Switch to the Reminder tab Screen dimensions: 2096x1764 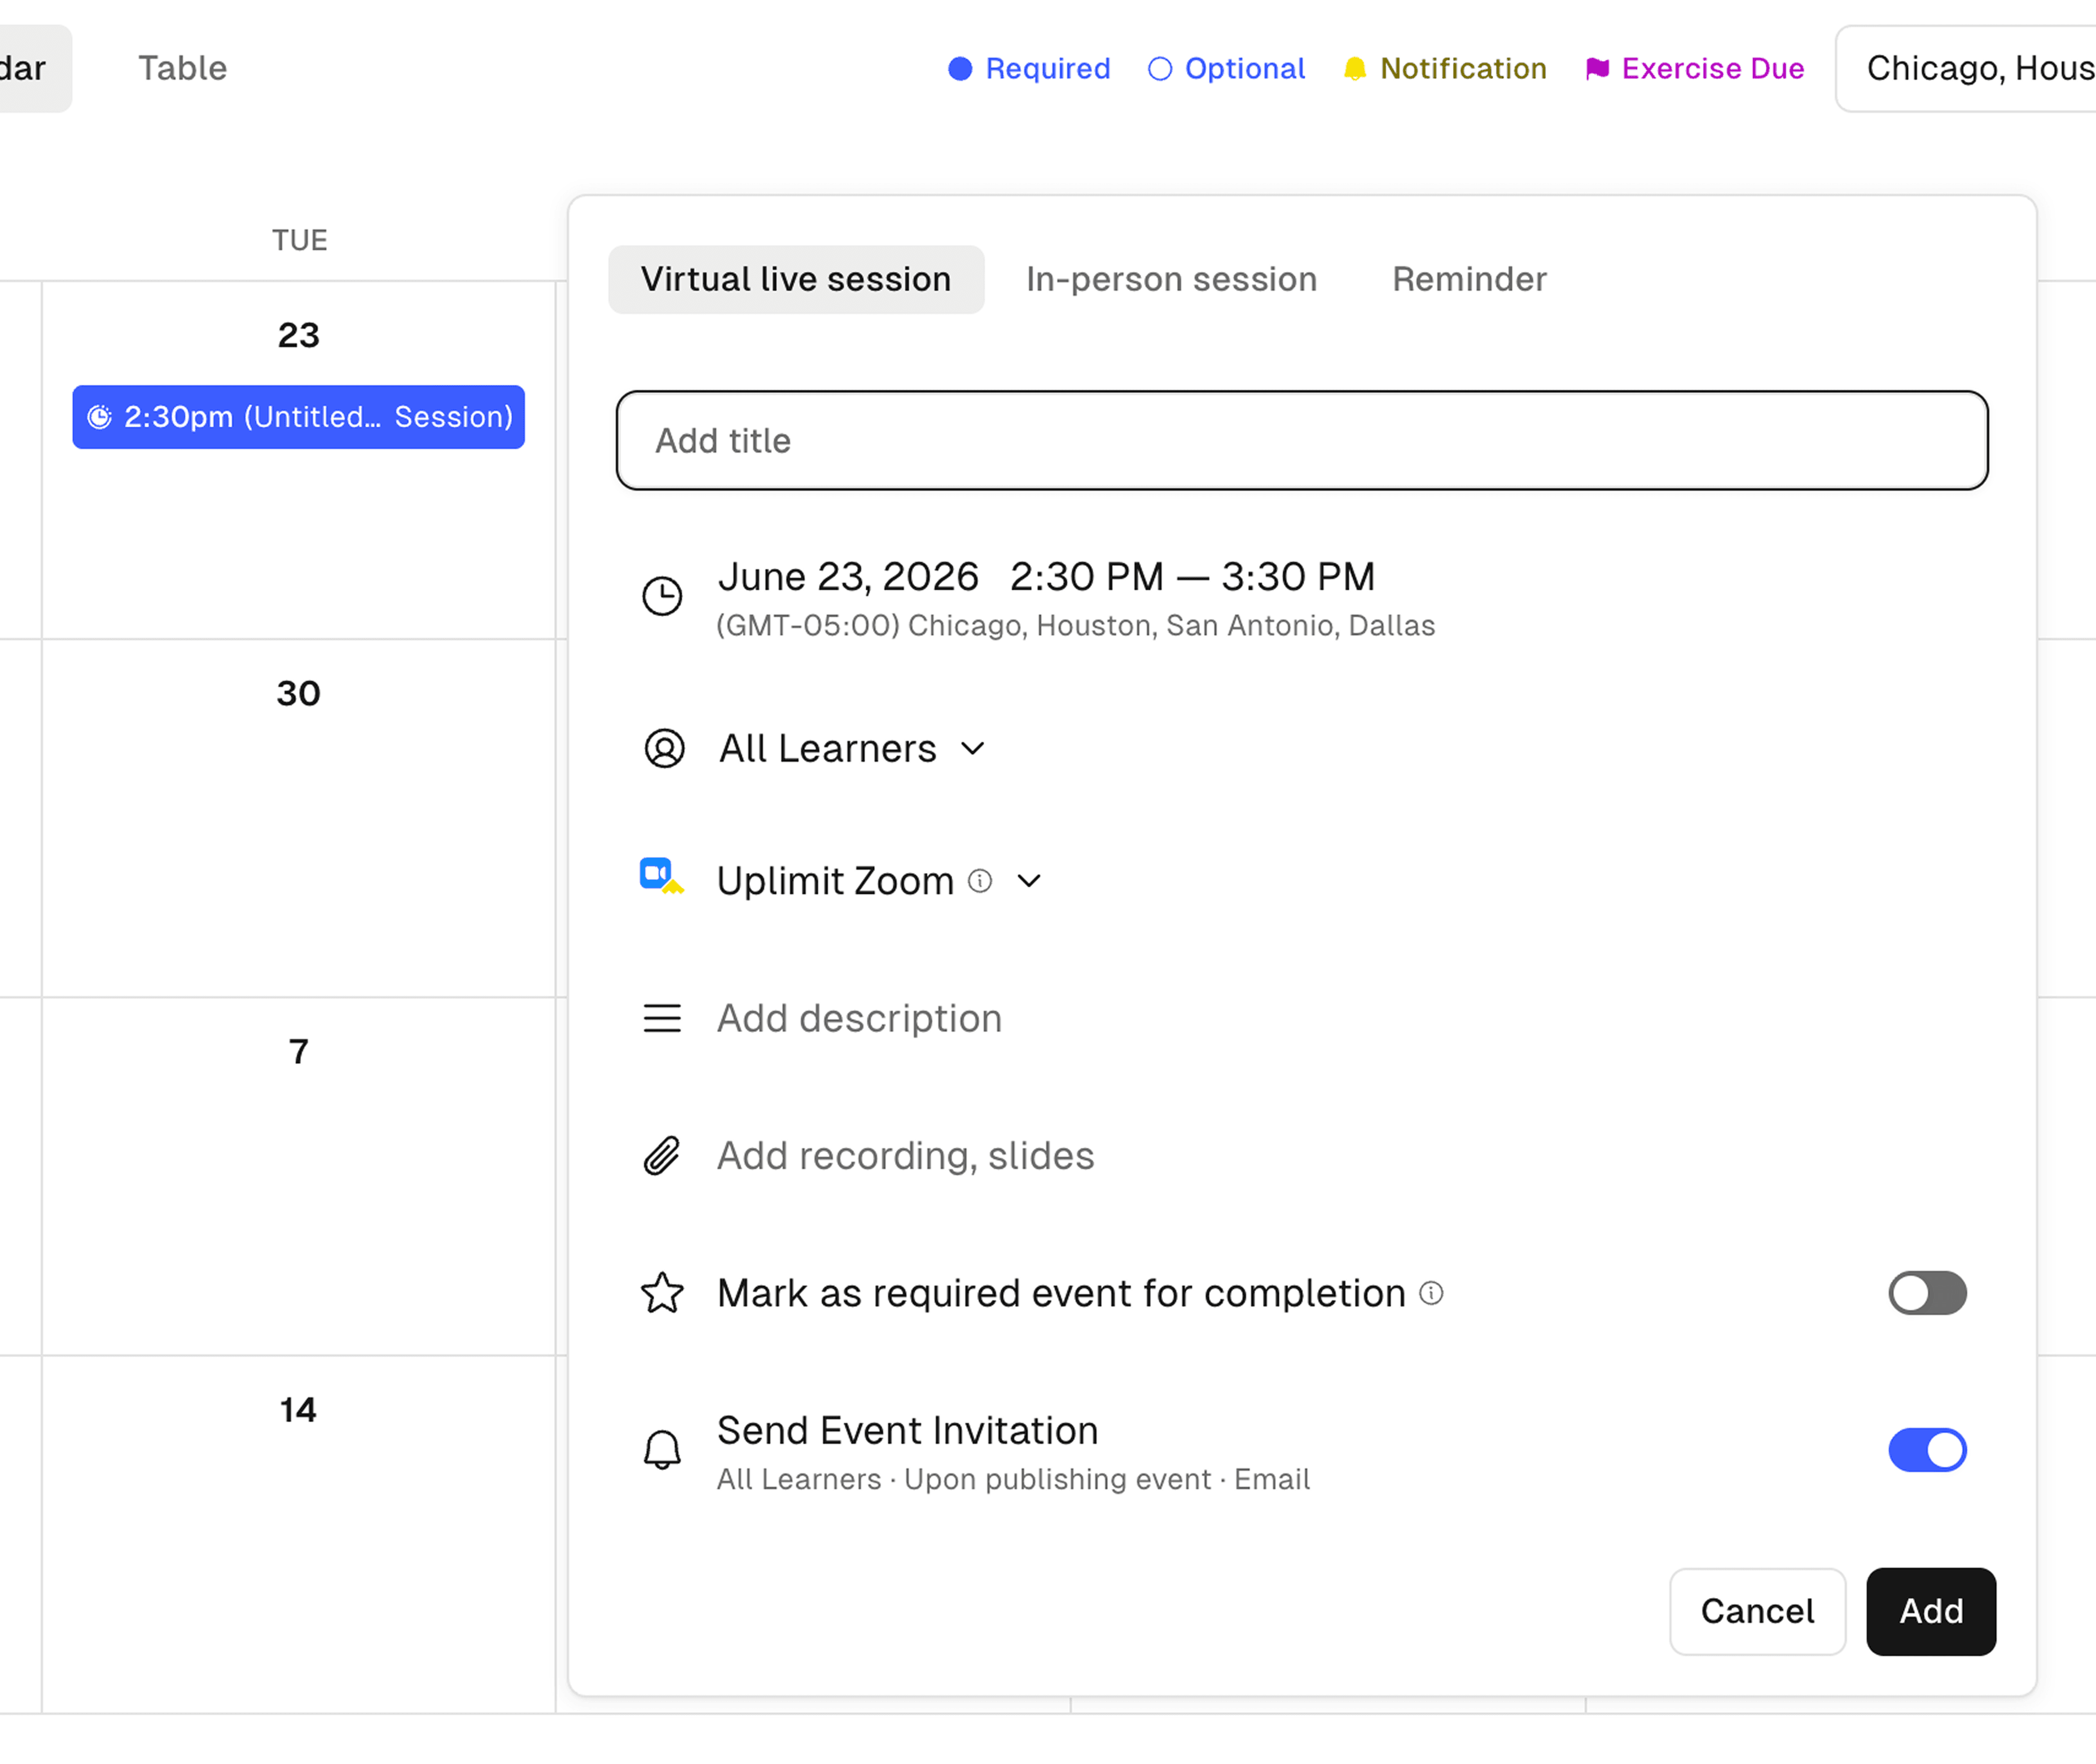1469,279
